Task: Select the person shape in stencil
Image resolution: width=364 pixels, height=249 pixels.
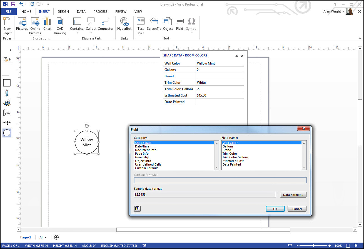Action: click(x=7, y=93)
